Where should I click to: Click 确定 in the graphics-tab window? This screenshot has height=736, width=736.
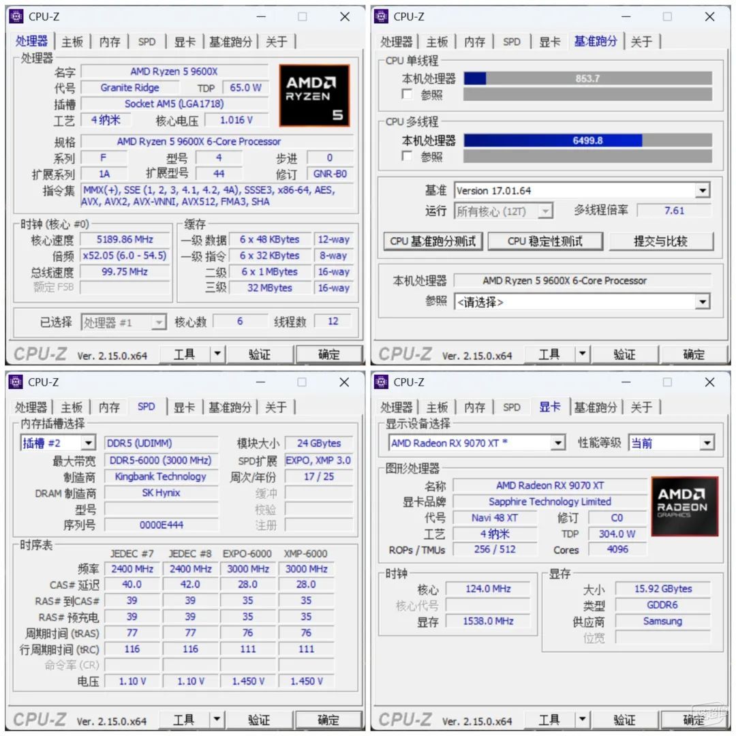click(694, 720)
